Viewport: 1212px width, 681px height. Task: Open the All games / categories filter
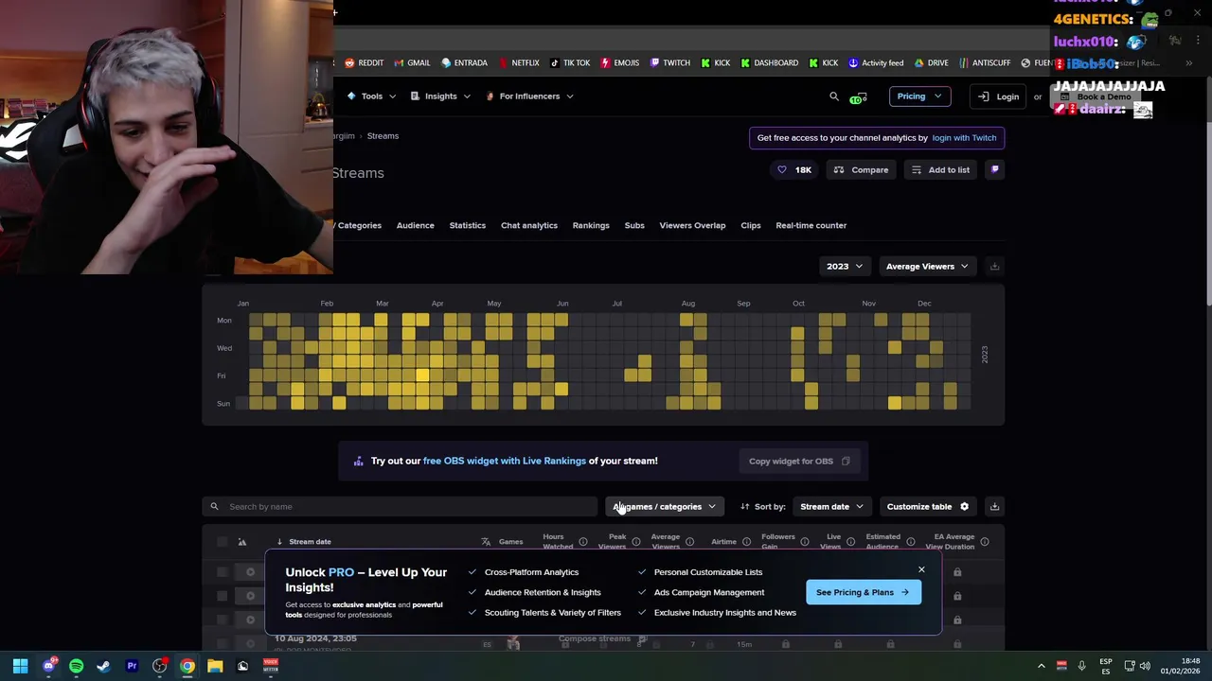pyautogui.click(x=664, y=507)
